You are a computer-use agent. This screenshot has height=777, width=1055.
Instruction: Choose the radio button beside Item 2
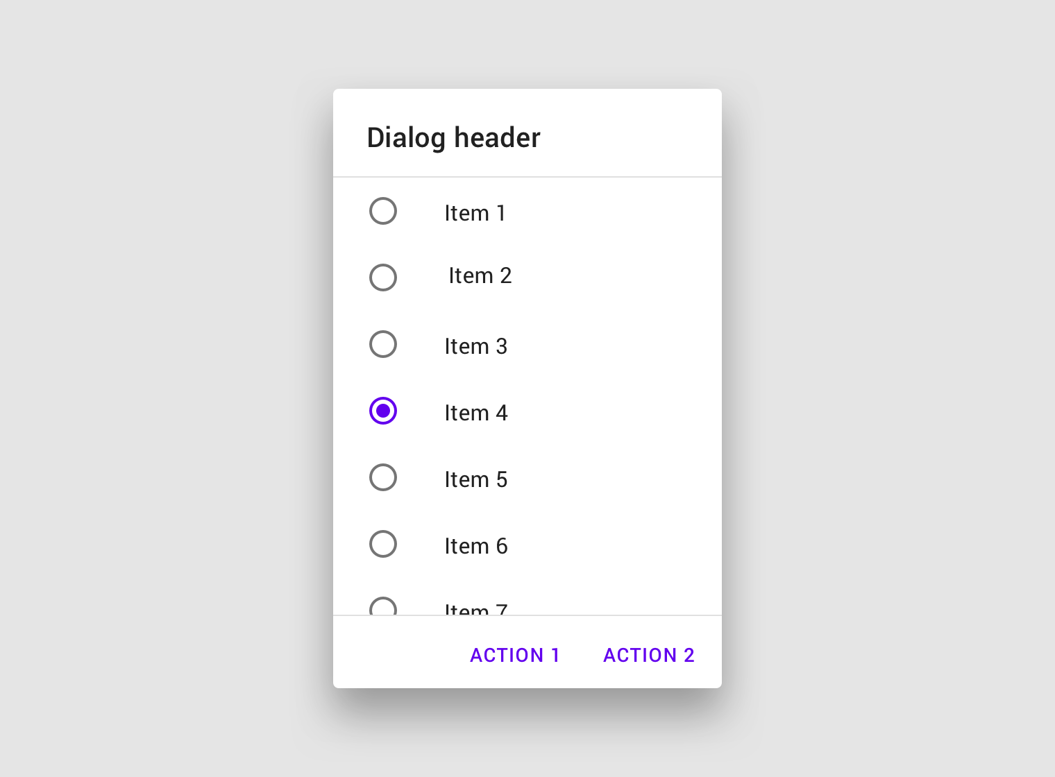[x=383, y=277]
